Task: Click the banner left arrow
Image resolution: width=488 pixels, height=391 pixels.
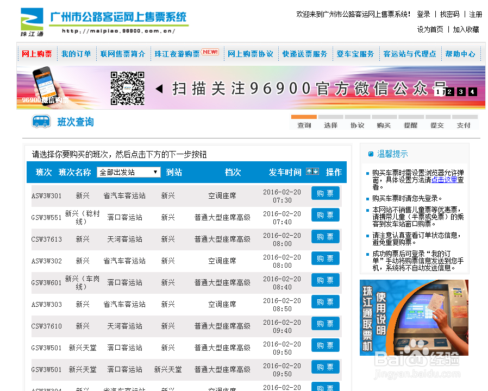Action: point(159,89)
